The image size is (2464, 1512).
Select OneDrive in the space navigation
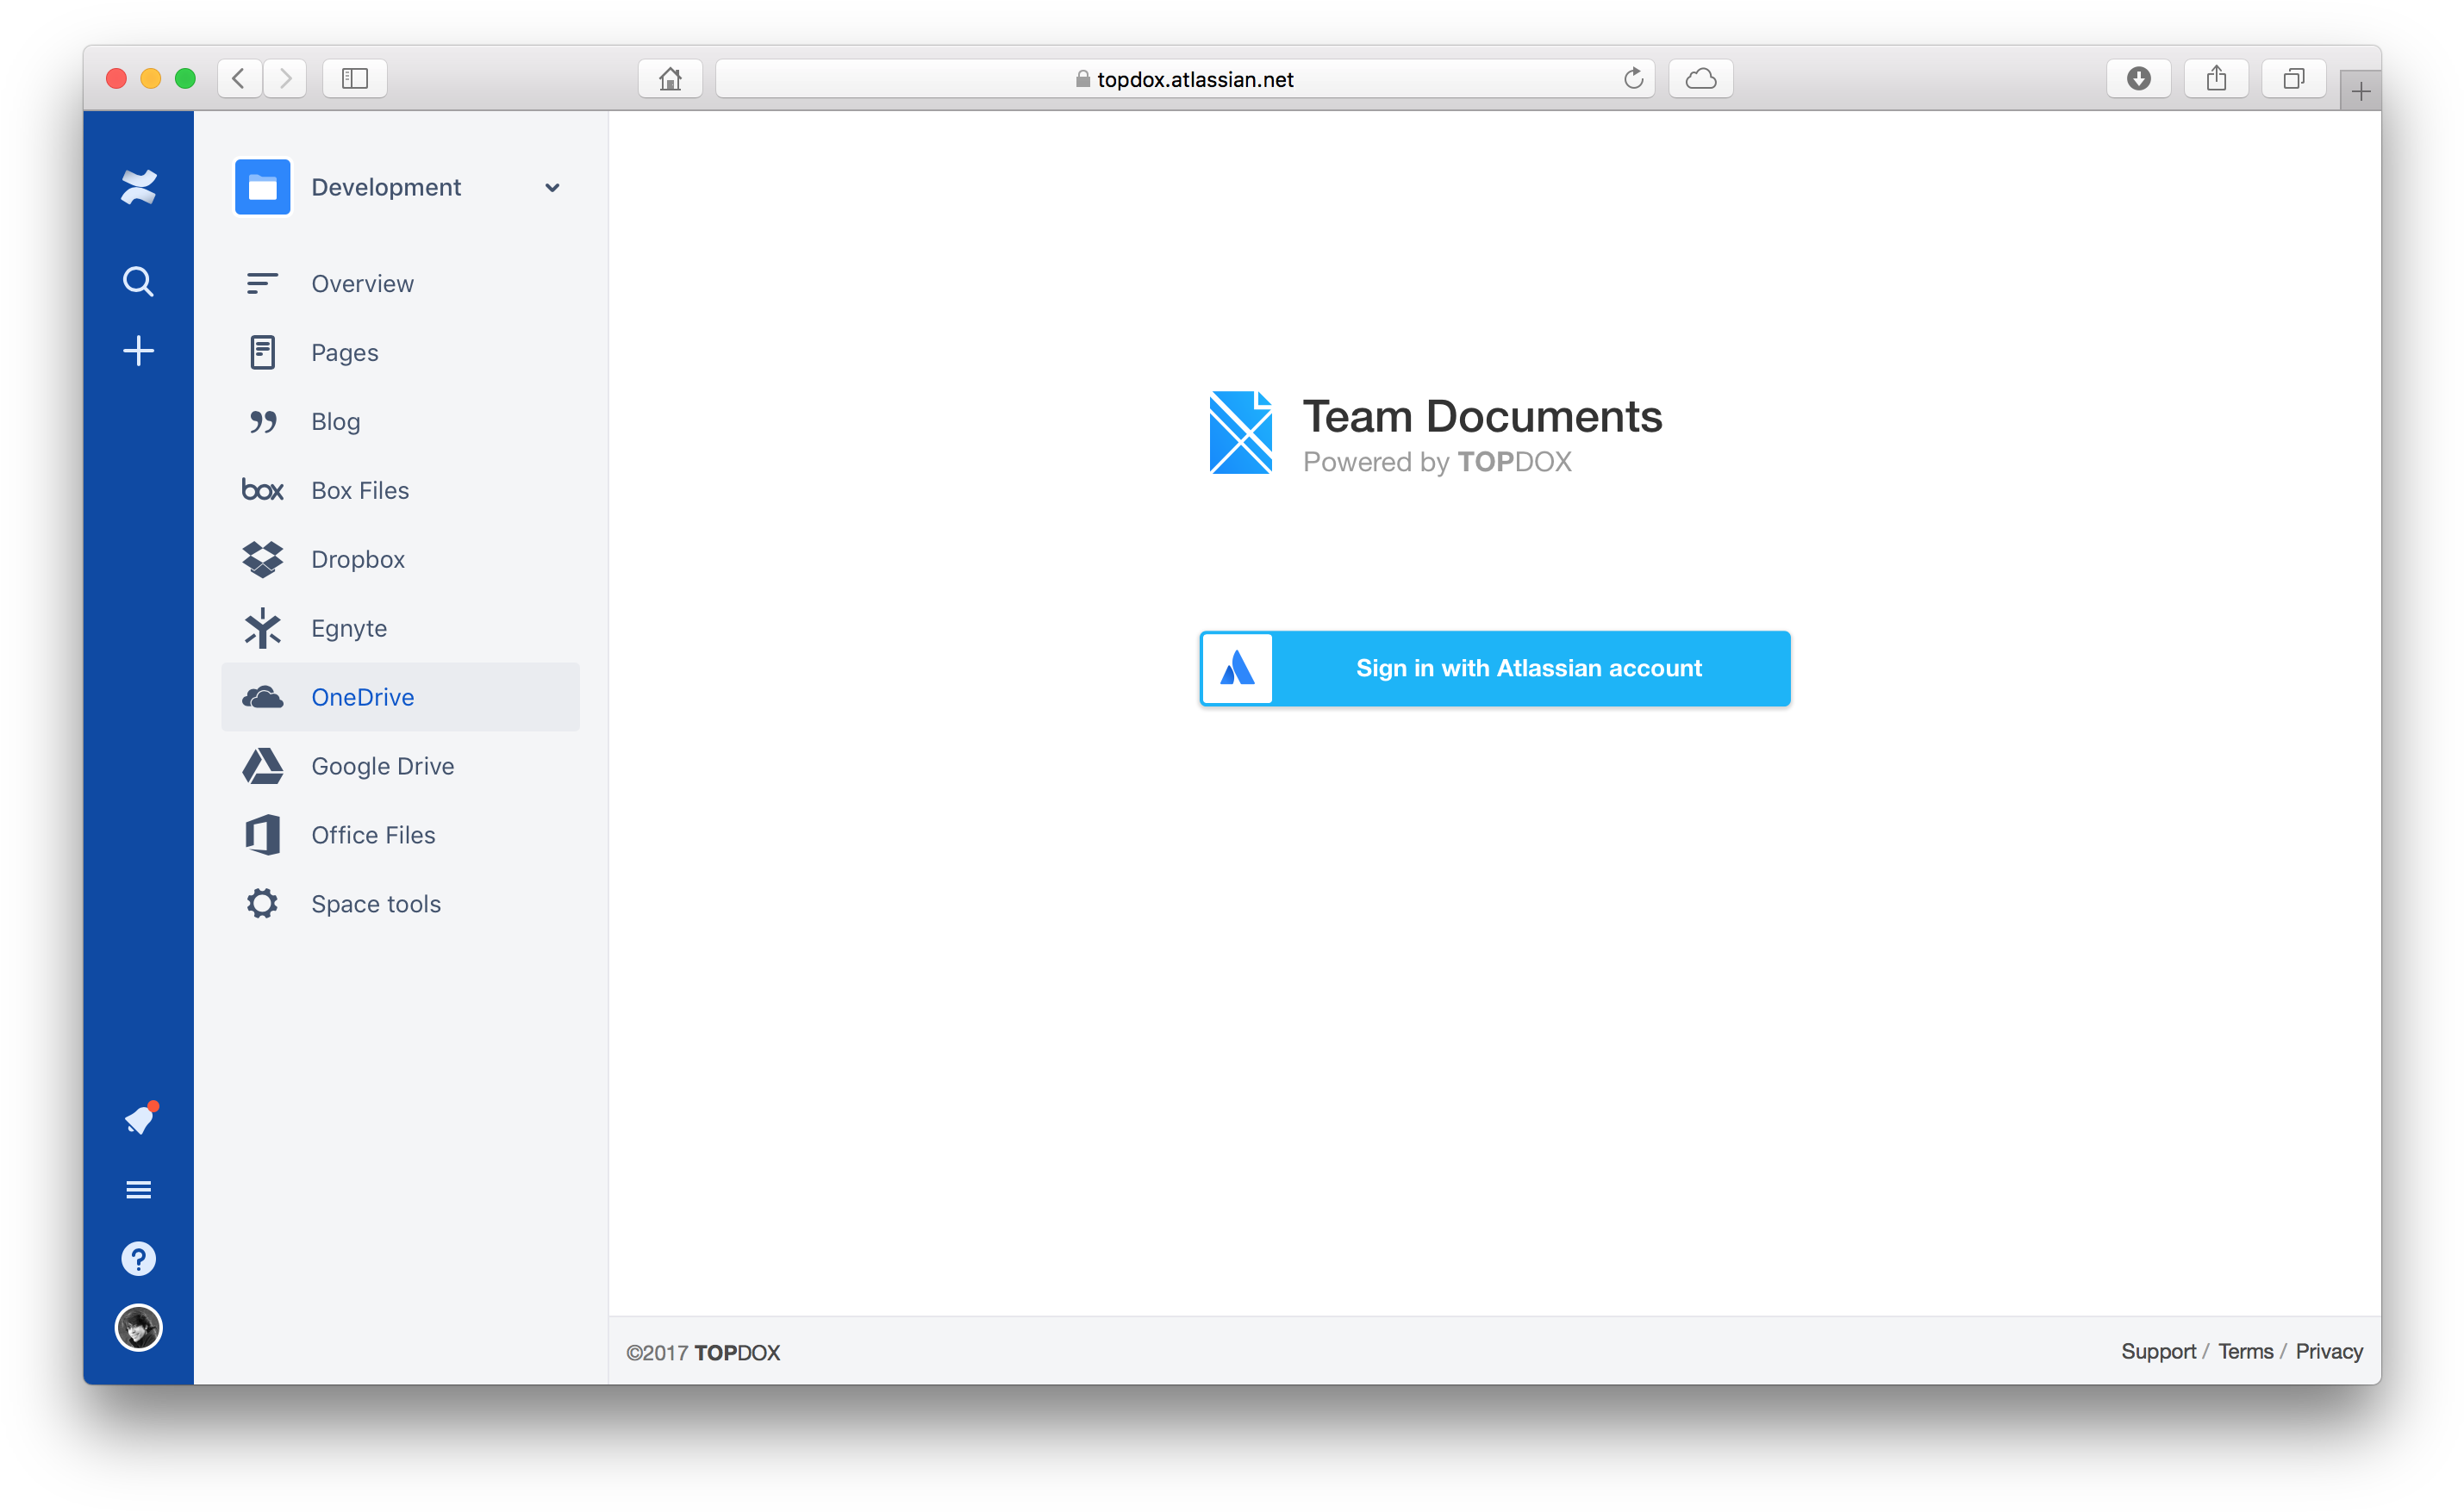362,697
